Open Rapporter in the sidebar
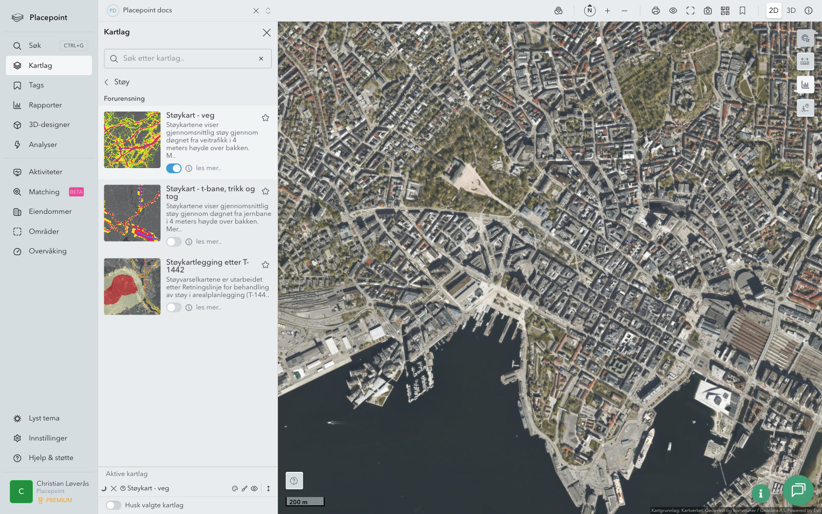 [45, 105]
